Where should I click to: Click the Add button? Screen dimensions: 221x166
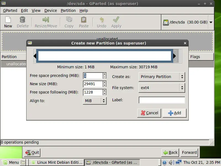tap(175, 113)
